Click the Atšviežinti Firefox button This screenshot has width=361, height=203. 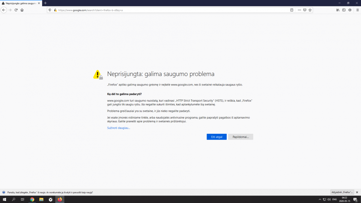coord(342,192)
